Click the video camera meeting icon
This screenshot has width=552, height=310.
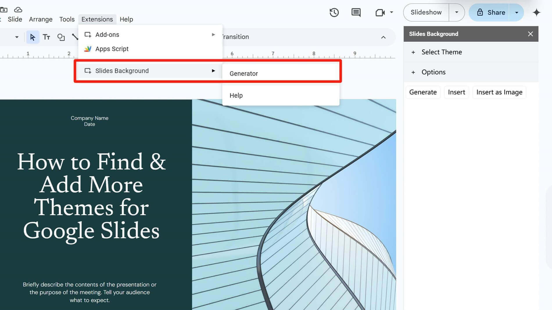(380, 12)
